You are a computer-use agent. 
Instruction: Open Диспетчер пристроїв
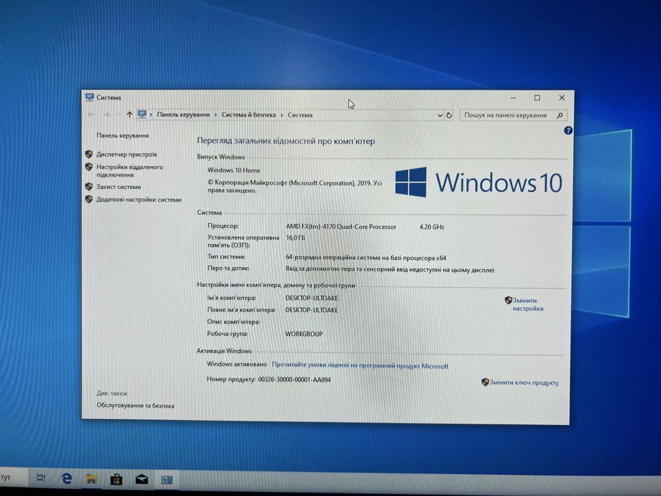[126, 154]
